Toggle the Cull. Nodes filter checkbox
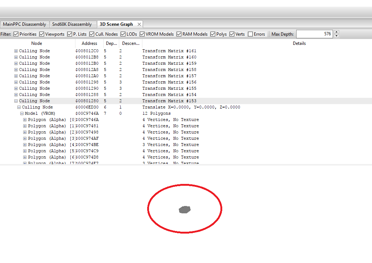372x263 pixels. pos(92,34)
